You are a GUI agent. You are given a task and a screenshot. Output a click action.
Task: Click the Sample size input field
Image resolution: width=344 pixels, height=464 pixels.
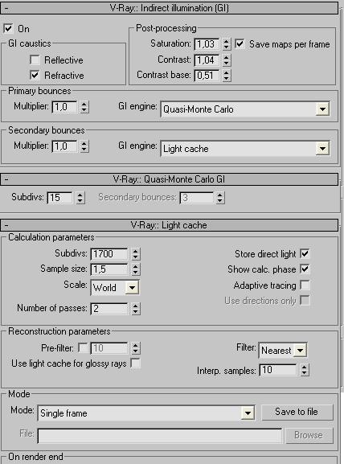(x=109, y=269)
